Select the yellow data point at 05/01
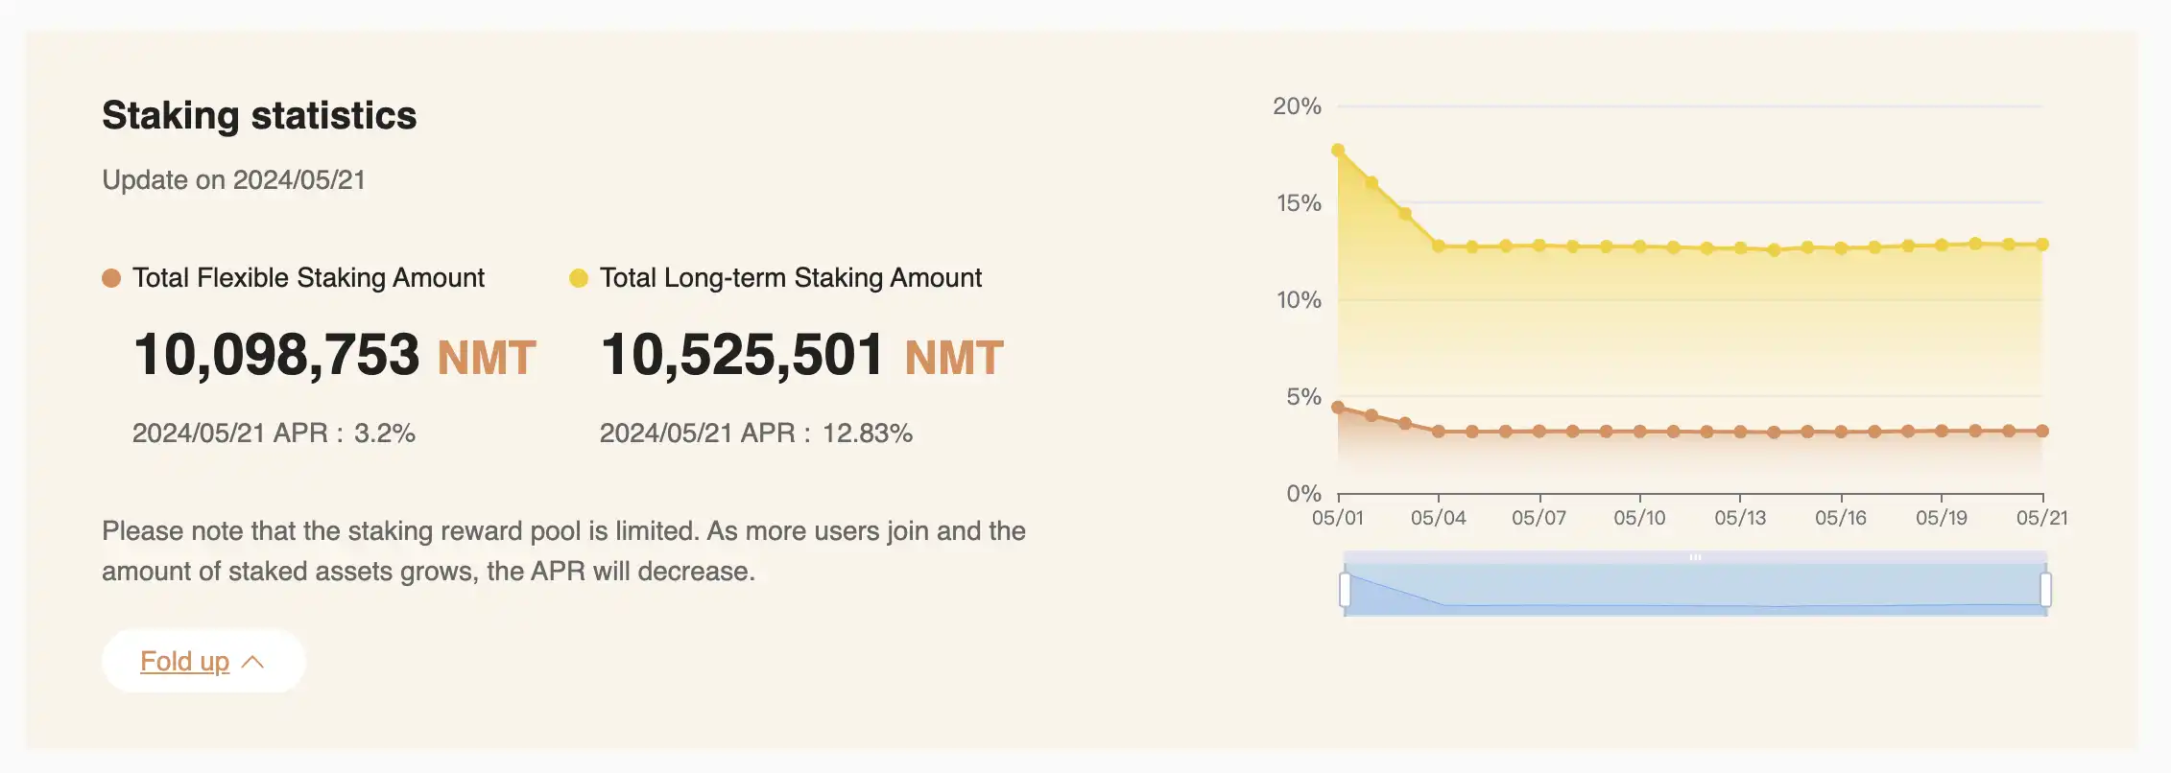The image size is (2171, 773). 1338,151
